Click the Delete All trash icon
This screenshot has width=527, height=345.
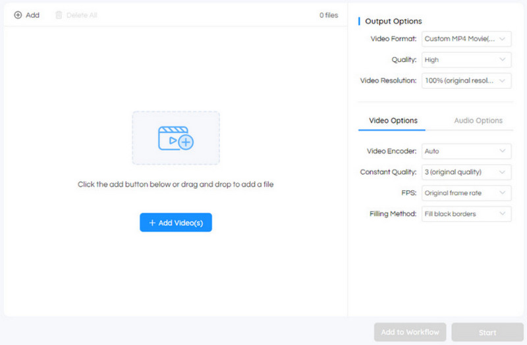point(59,15)
